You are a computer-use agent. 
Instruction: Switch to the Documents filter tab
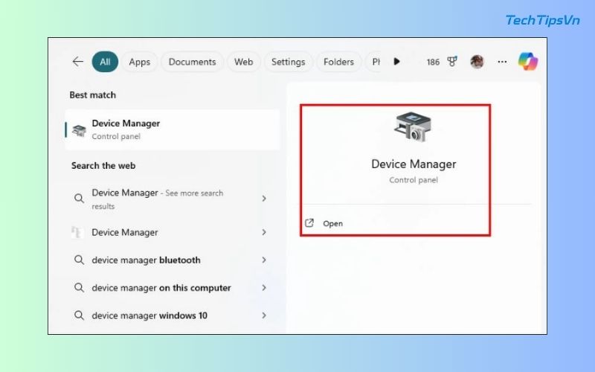click(192, 62)
